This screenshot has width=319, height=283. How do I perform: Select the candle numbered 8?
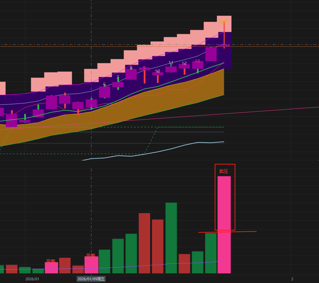click(x=131, y=74)
